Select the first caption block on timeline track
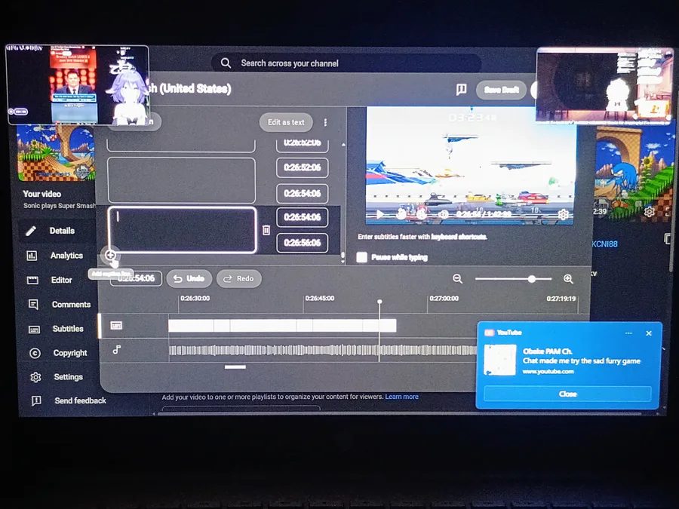Image resolution: width=679 pixels, height=509 pixels. [x=191, y=326]
